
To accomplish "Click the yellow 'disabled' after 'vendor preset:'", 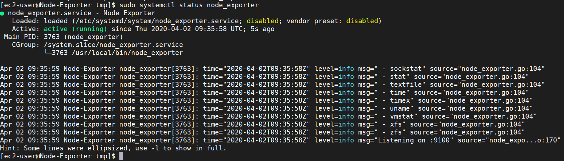I will tap(362, 21).
